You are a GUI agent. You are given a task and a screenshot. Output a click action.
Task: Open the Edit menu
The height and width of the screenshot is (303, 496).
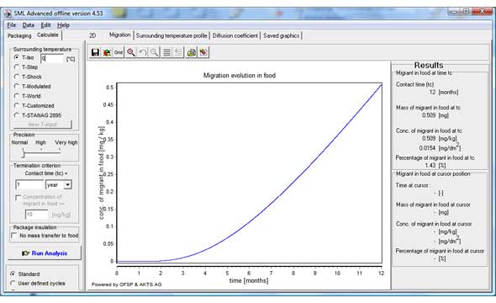[x=45, y=25]
